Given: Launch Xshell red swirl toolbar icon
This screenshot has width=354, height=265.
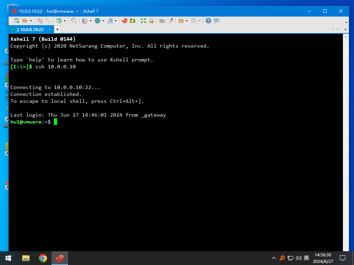Looking at the screenshot, I should click(124, 21).
